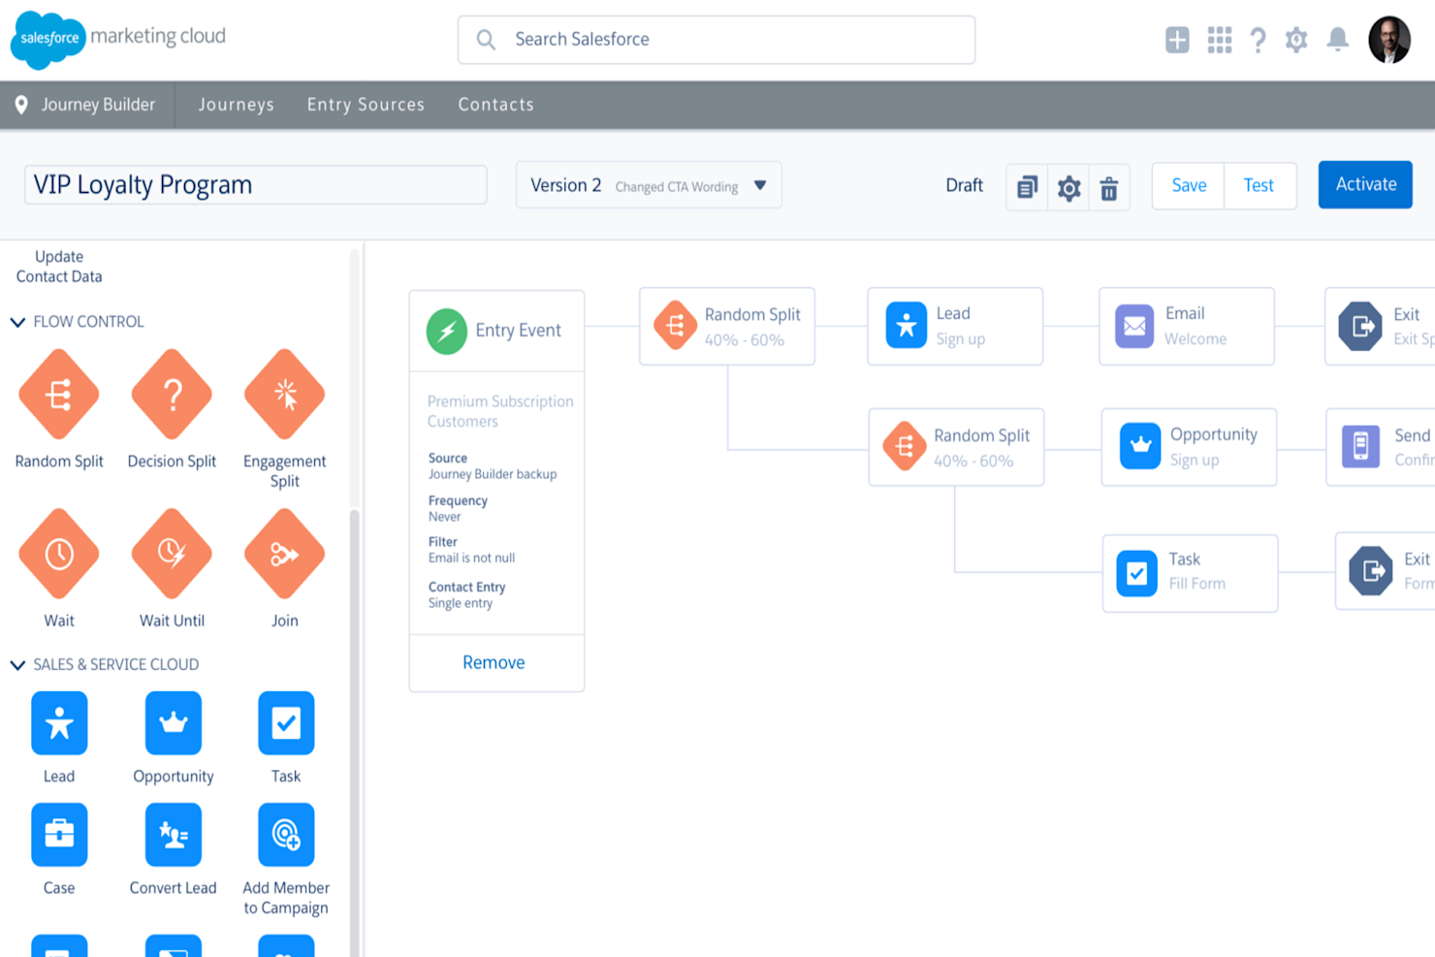Screen dimensions: 1435x957
Task: Click the Journey Builder backup source text
Action: click(x=493, y=474)
